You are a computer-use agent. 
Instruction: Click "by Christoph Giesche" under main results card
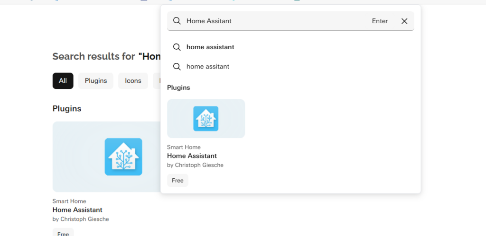[x=81, y=219]
